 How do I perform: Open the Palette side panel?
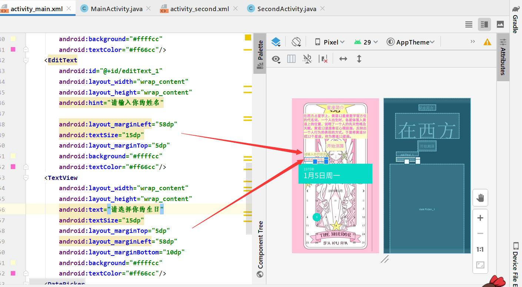point(260,55)
